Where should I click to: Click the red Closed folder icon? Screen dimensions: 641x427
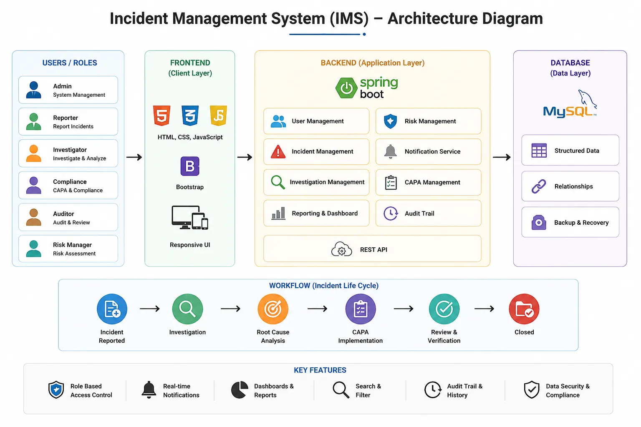tap(524, 309)
